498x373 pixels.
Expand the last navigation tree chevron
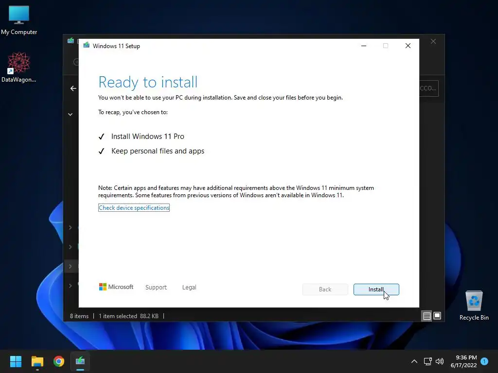[70, 286]
